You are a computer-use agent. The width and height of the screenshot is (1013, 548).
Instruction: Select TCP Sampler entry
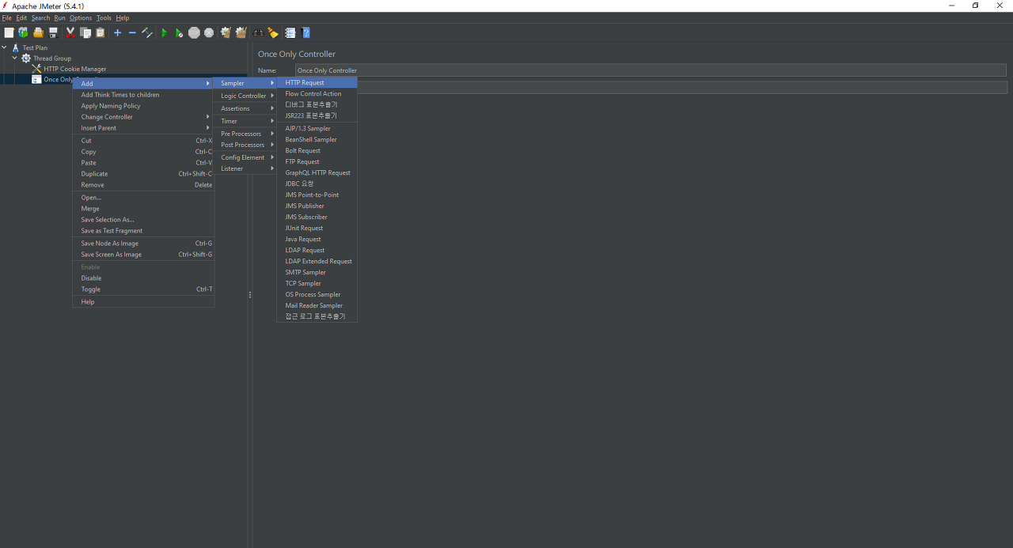pyautogui.click(x=317, y=283)
